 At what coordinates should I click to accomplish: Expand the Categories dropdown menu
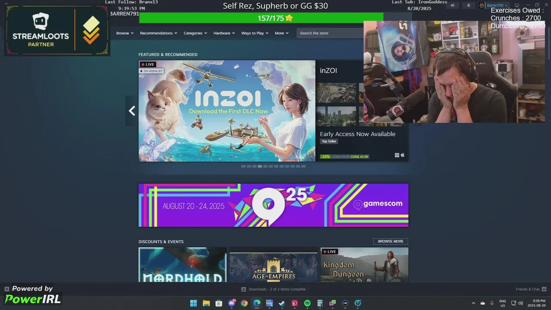(195, 33)
